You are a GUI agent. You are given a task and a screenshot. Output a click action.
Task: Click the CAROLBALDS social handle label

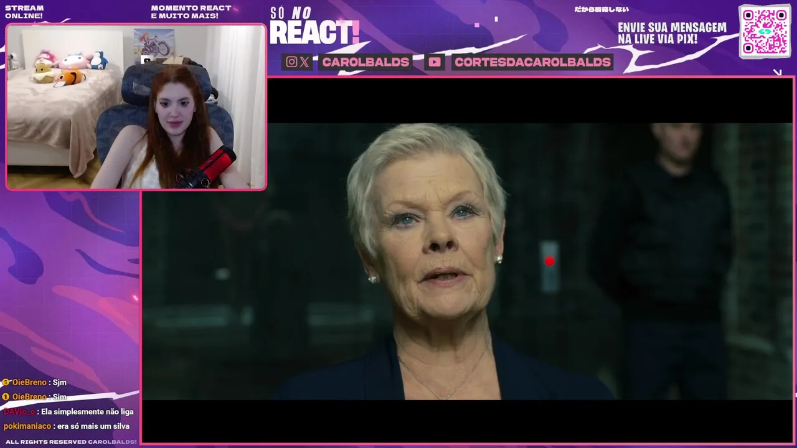point(365,62)
